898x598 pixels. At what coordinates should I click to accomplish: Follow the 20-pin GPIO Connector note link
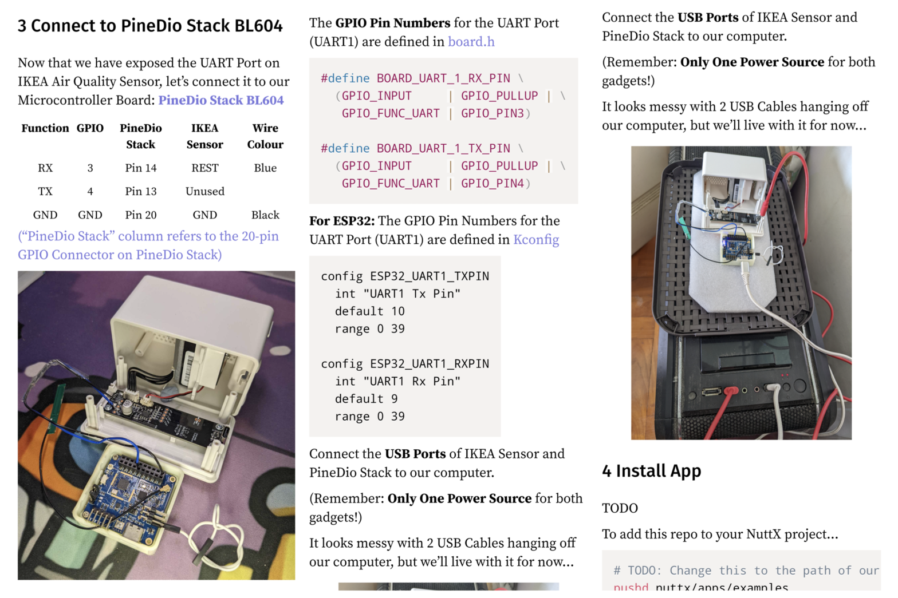click(148, 245)
